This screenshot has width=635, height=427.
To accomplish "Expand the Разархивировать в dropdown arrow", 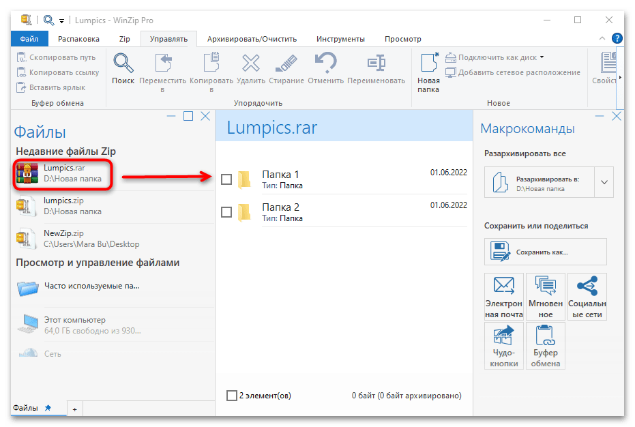I will (x=604, y=182).
